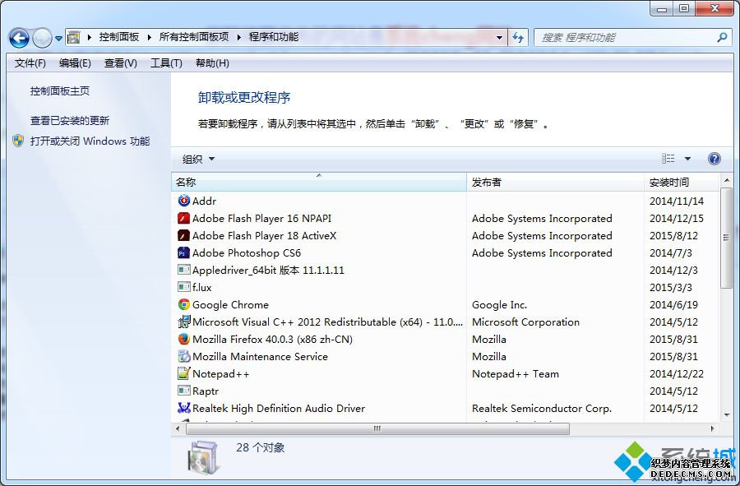Open the 查看(V) menu

pyautogui.click(x=121, y=63)
